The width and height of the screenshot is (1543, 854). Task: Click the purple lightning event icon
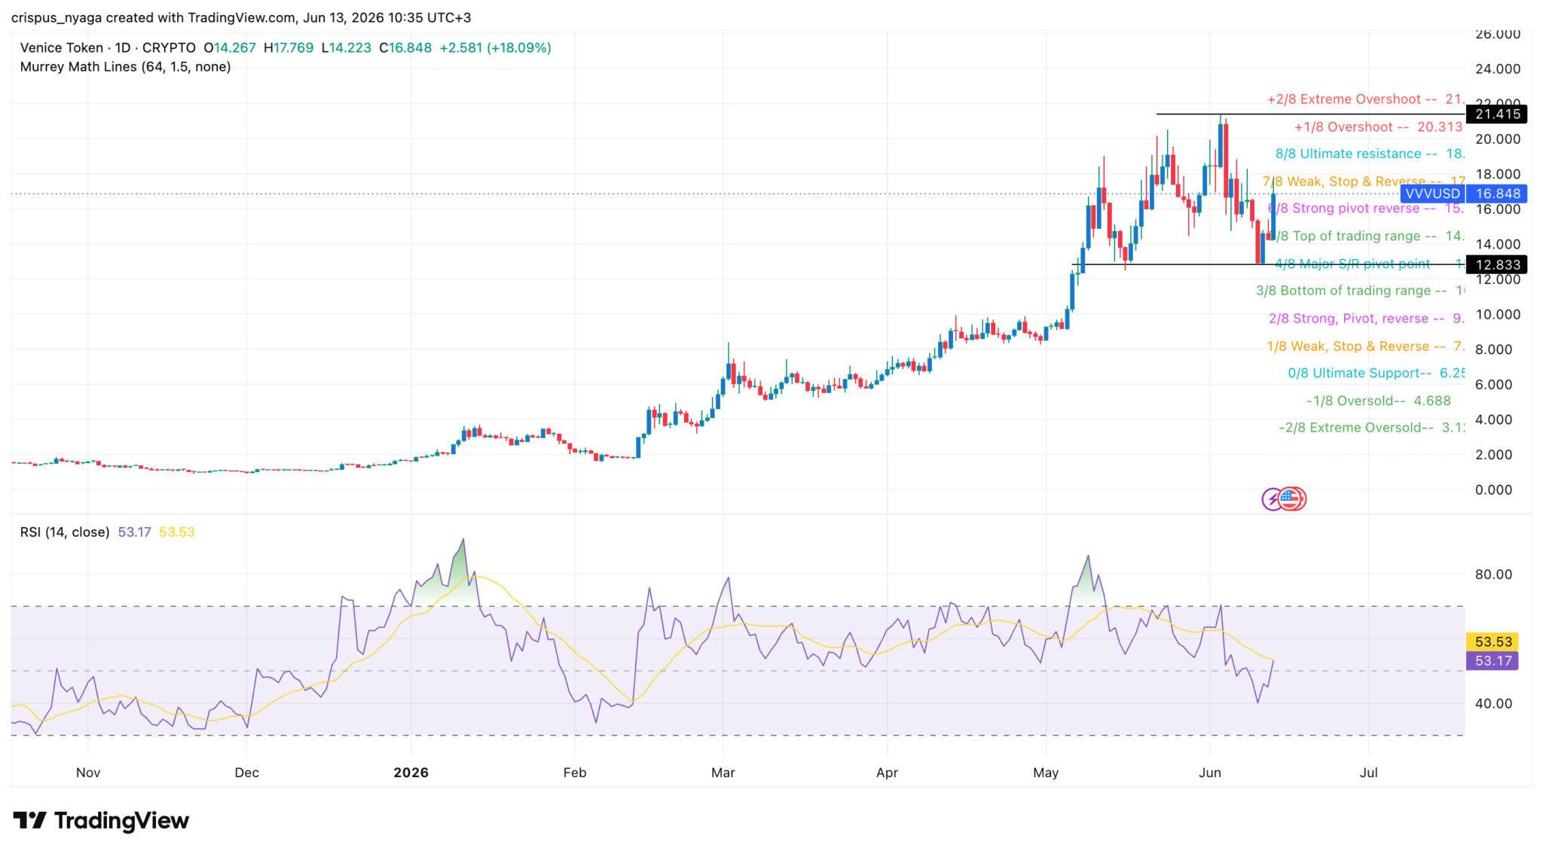point(1273,499)
